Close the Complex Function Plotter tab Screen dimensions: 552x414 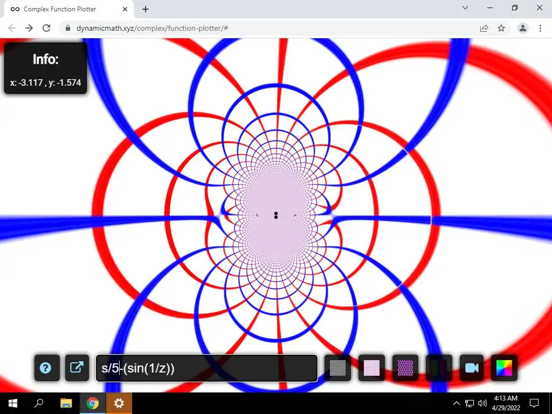(x=125, y=9)
